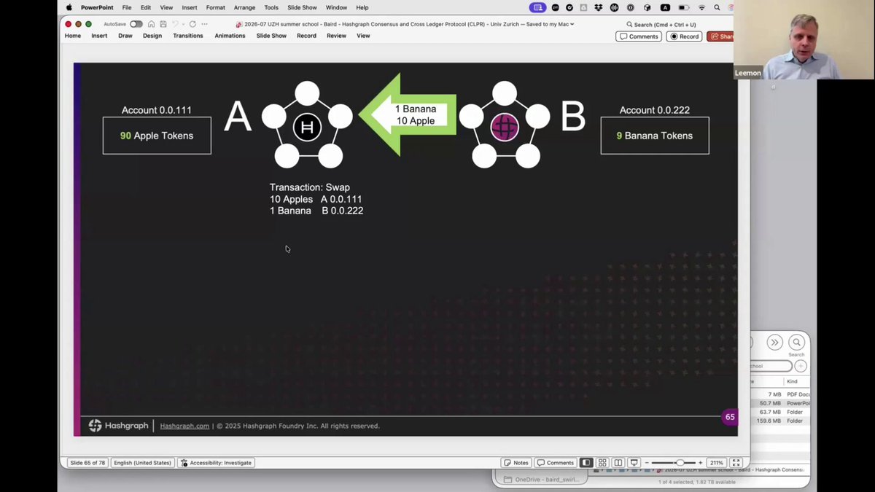Screen dimensions: 875x492
Task: Expand the document title save location dropdown
Action: coord(572,24)
